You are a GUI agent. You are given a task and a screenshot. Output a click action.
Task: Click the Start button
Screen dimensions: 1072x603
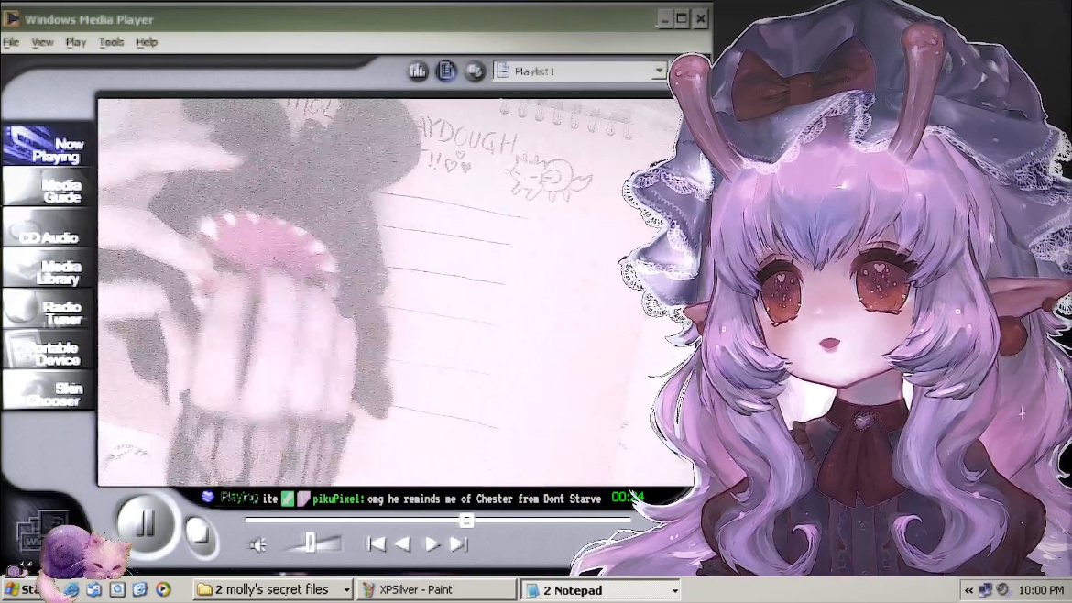tap(23, 589)
